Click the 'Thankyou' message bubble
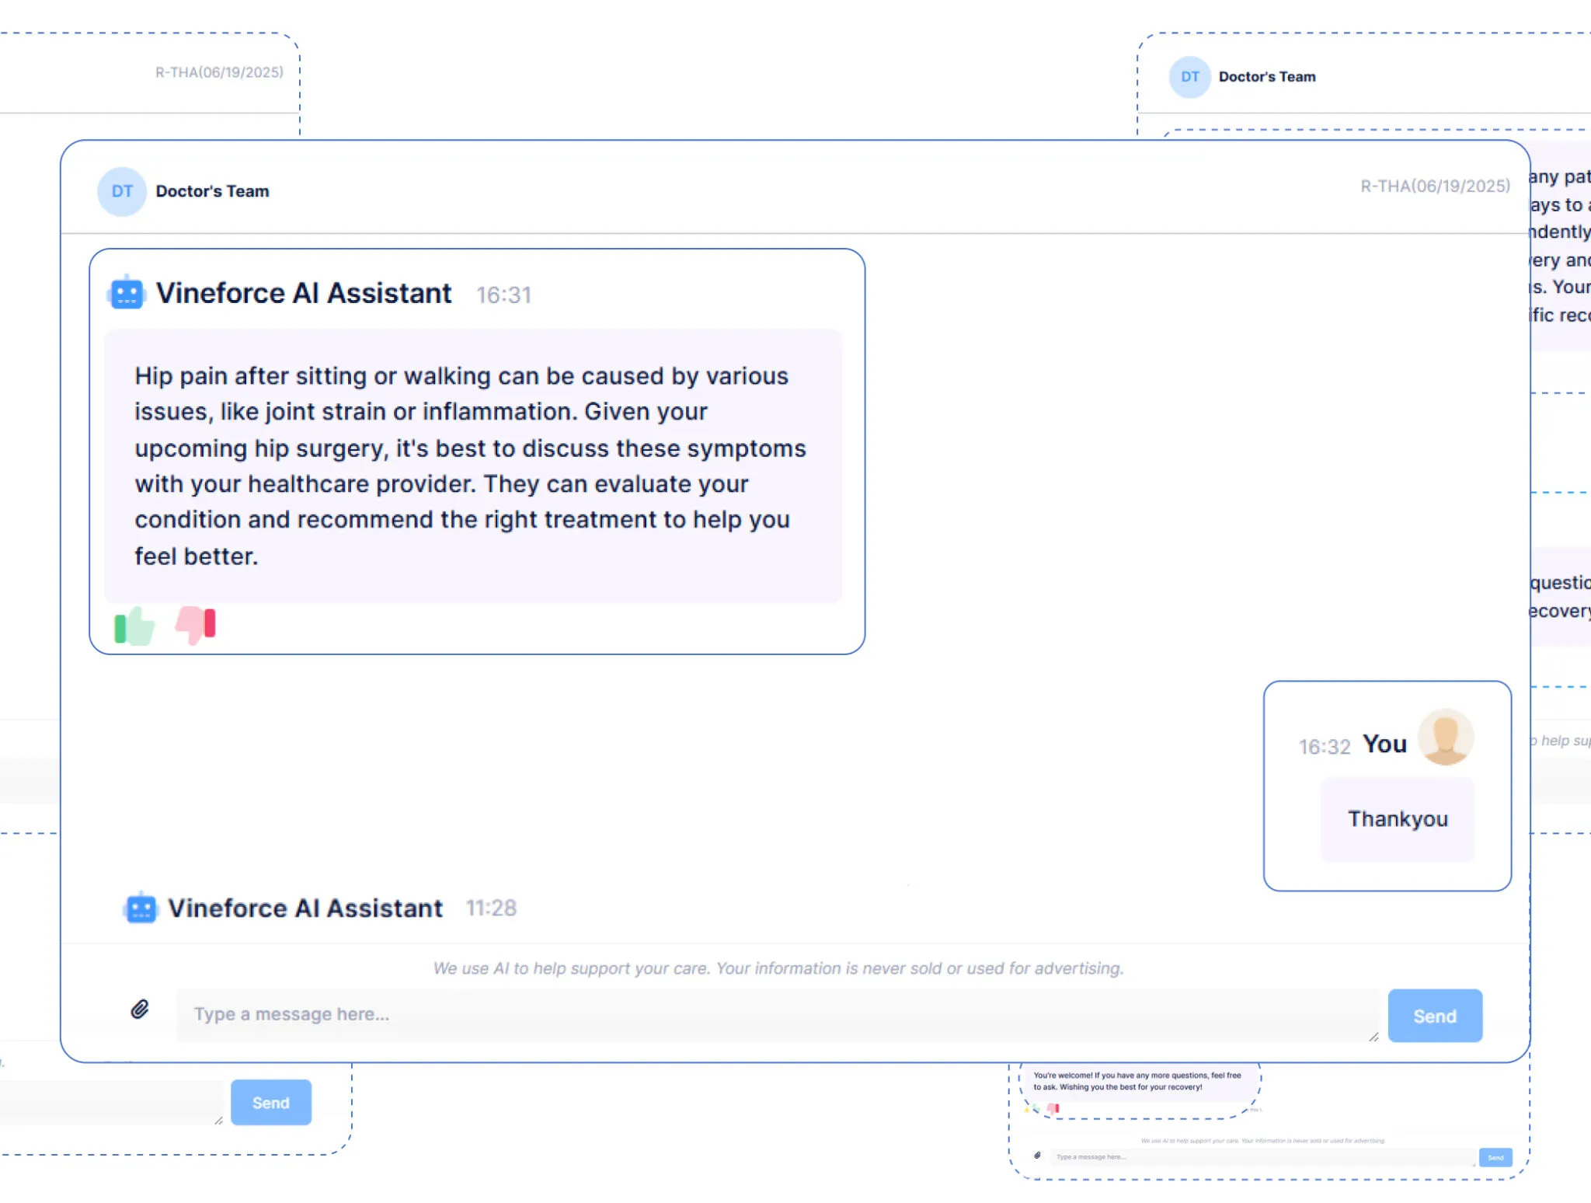Image resolution: width=1591 pixels, height=1203 pixels. point(1398,819)
